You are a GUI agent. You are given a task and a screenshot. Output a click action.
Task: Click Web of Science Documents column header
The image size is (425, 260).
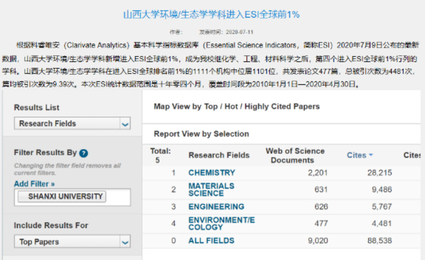point(295,155)
